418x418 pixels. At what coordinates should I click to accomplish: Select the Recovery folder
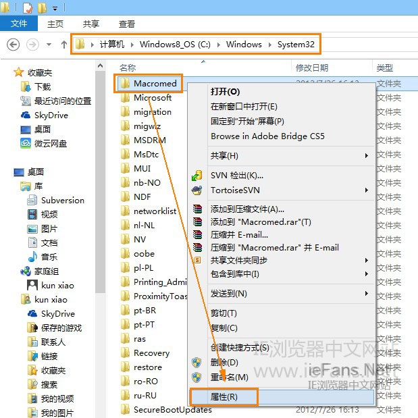point(151,353)
